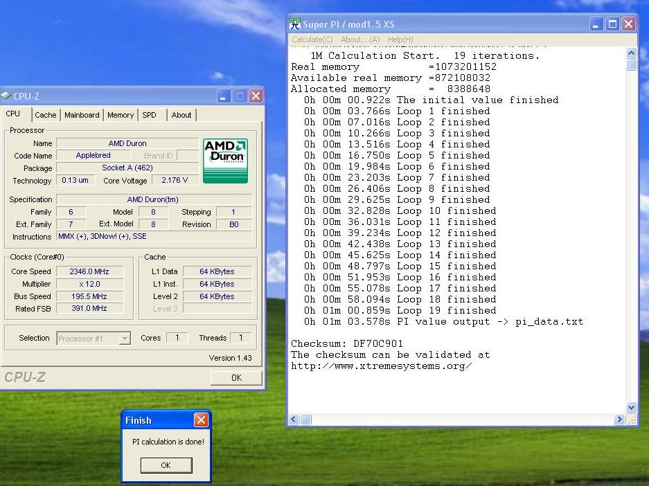This screenshot has width=649, height=486.
Task: Click the Super PI vertical scroll thumb
Action: [x=631, y=64]
